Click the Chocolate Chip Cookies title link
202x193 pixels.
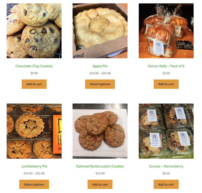(34, 66)
